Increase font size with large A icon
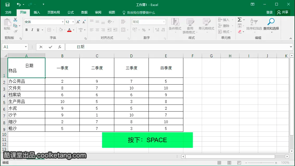 click(x=78, y=22)
